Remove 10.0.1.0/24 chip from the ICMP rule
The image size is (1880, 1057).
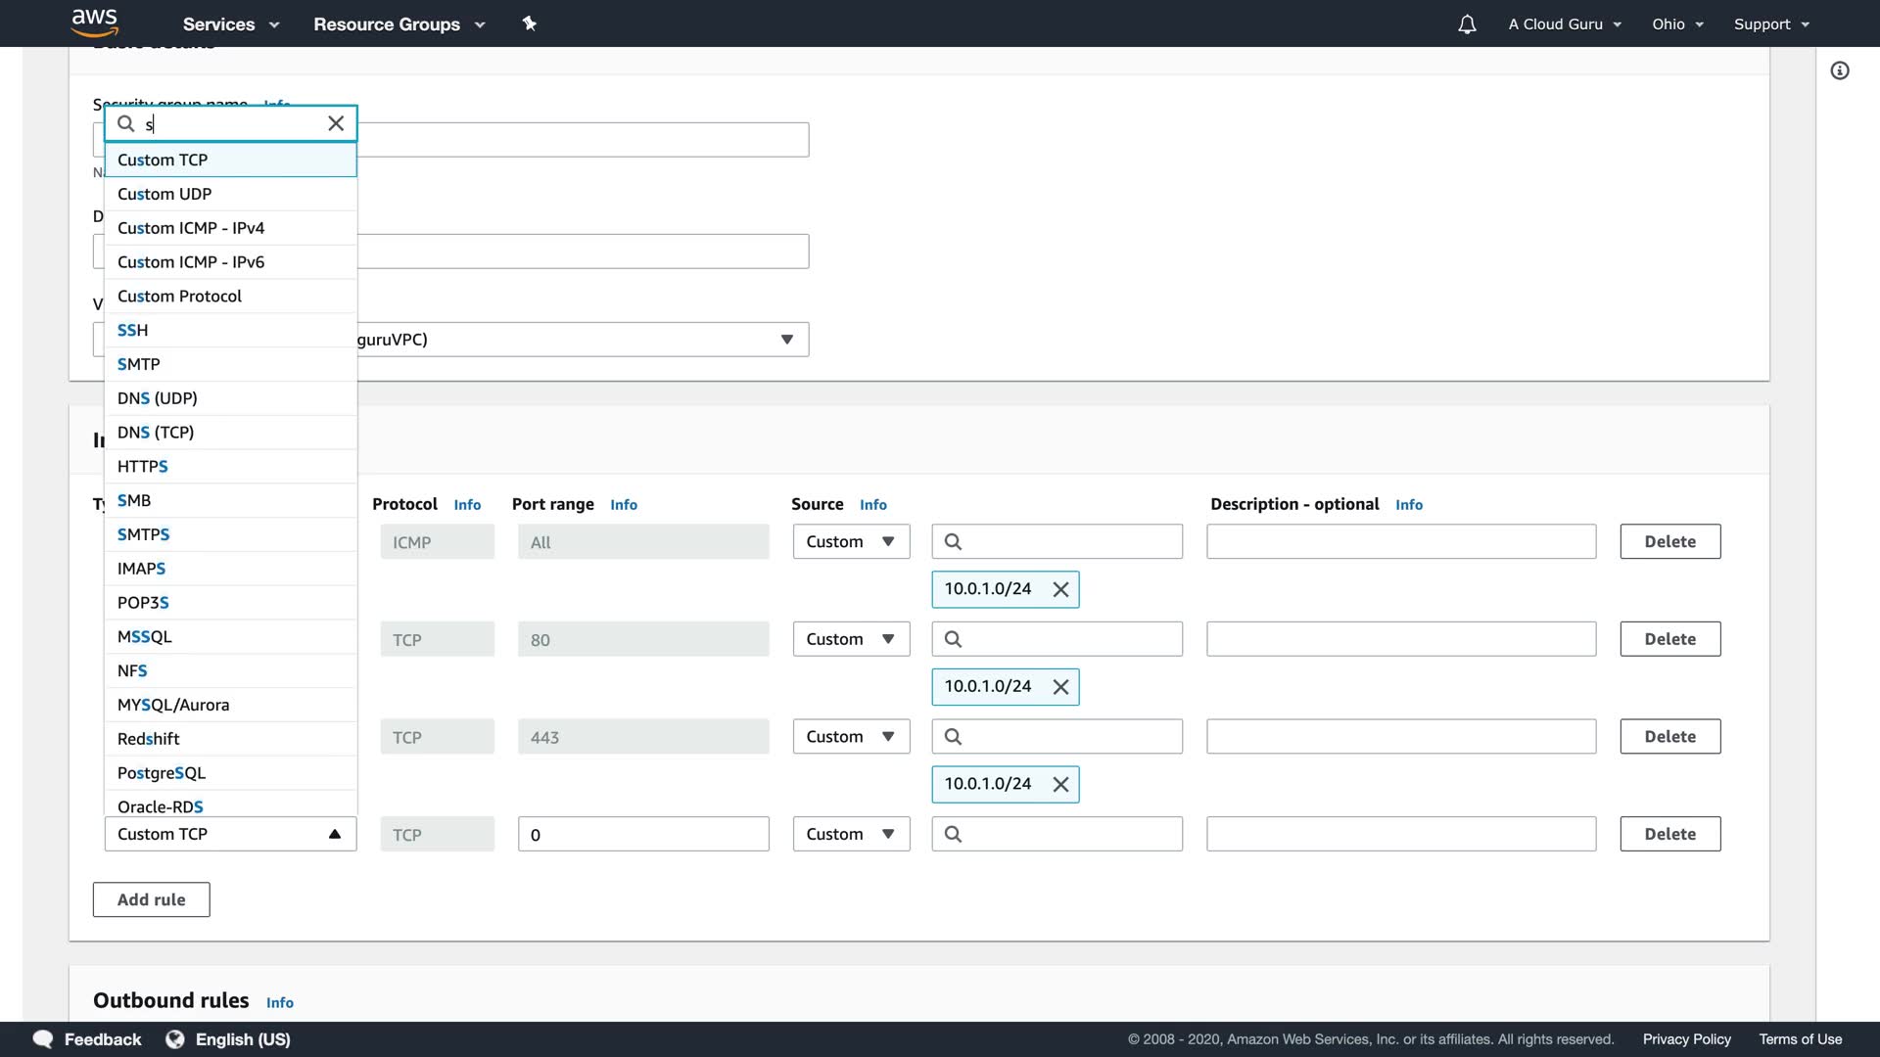pos(1060,589)
